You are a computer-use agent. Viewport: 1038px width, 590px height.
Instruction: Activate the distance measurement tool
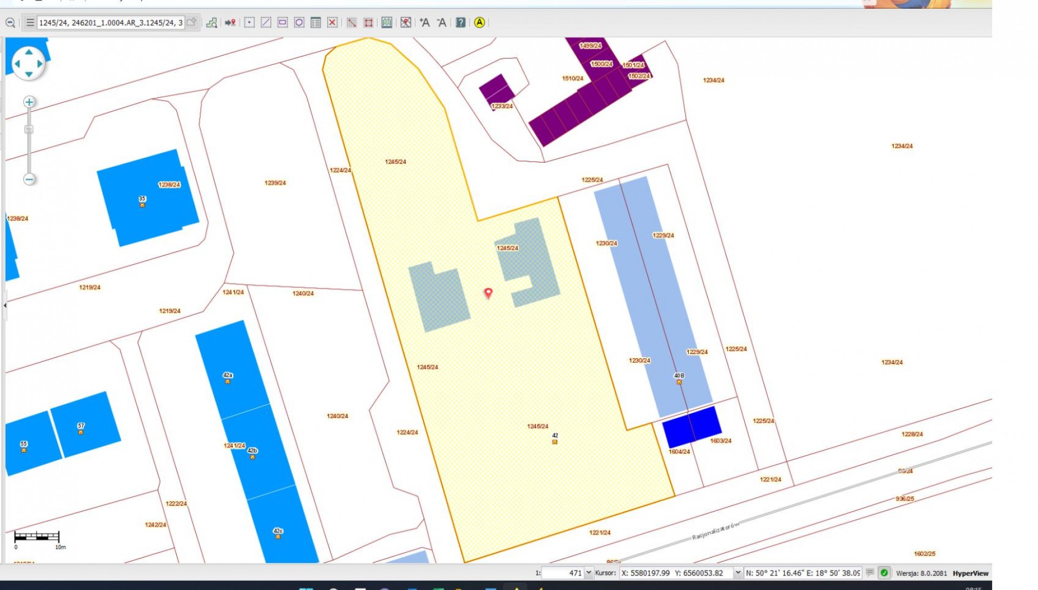pos(351,23)
